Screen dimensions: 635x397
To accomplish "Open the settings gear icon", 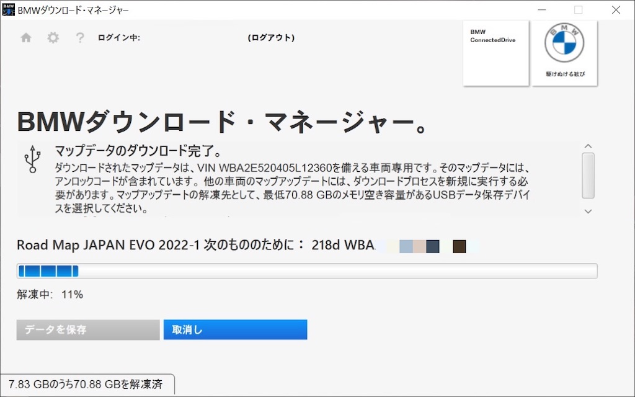I will pyautogui.click(x=53, y=37).
